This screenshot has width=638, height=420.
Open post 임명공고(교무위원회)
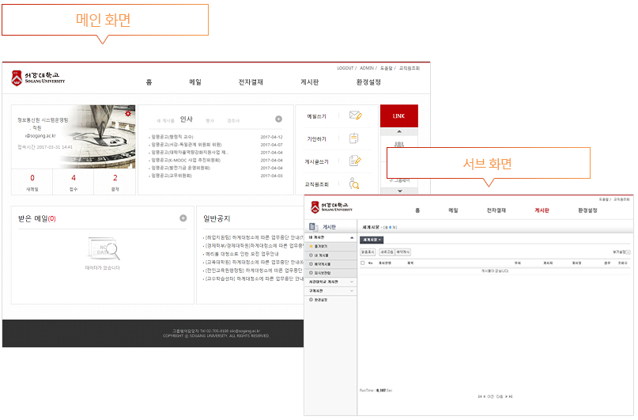click(x=172, y=176)
